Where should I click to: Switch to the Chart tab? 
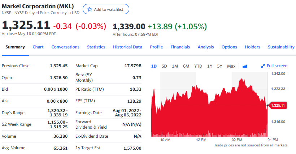38,47
